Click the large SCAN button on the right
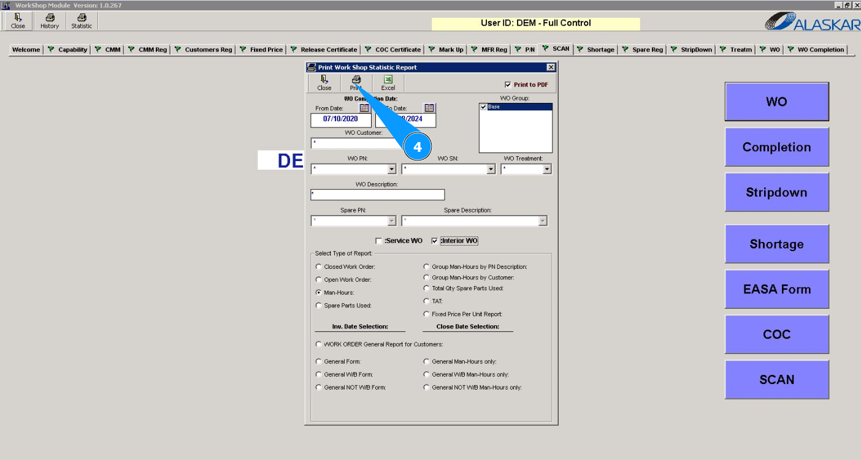This screenshot has height=460, width=861. (x=776, y=380)
